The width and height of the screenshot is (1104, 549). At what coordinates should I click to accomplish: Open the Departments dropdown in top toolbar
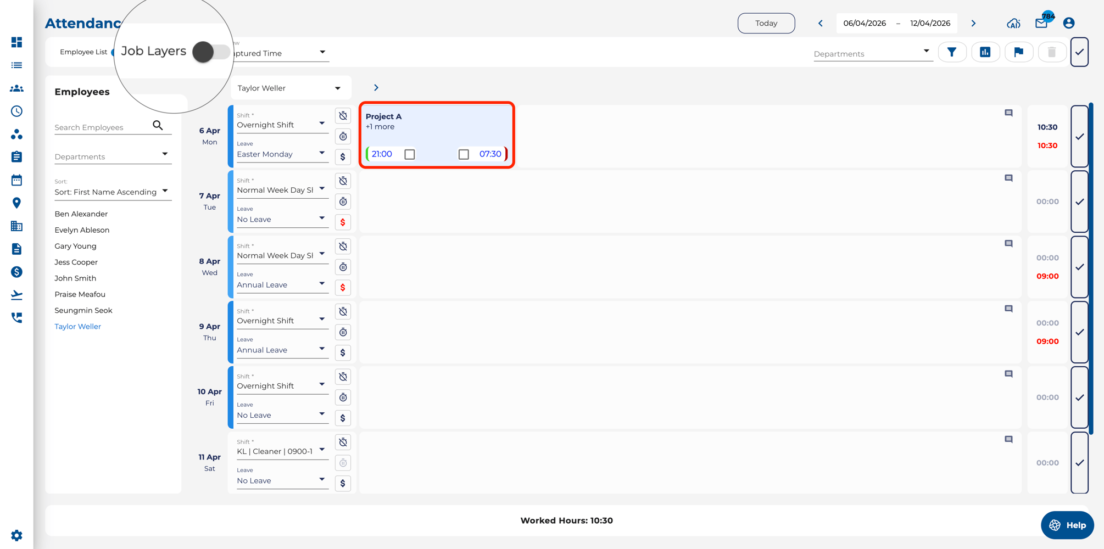[x=872, y=53]
